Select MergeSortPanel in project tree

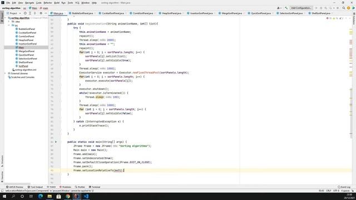click(26, 51)
